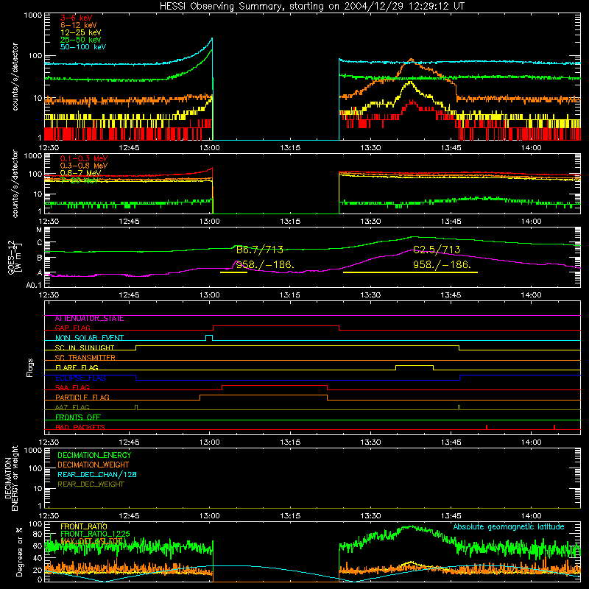Click the FLARE_FLAG label

(x=77, y=367)
